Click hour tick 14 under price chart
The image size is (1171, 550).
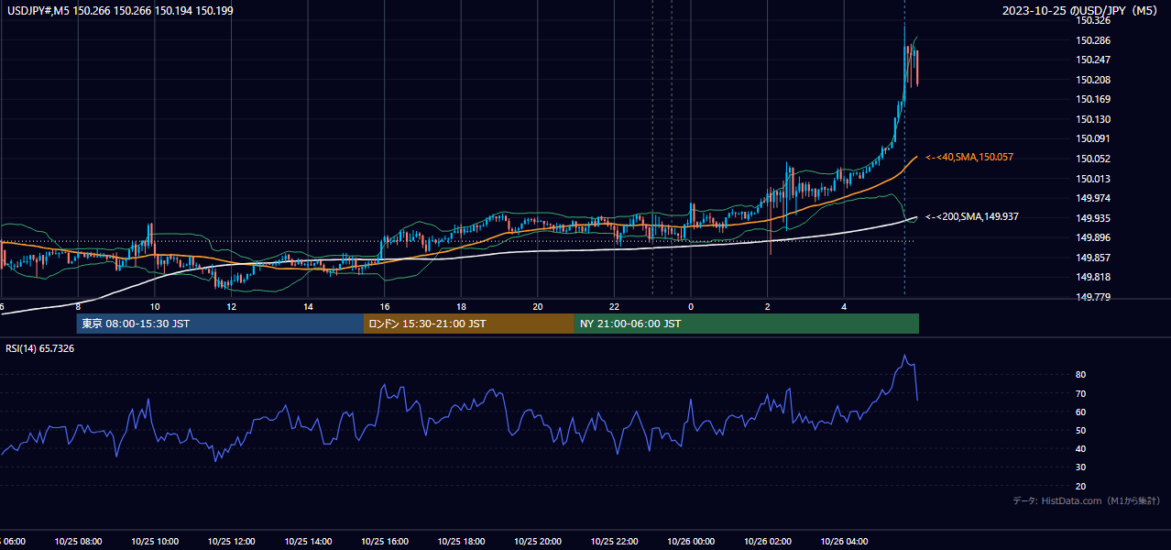pos(308,307)
